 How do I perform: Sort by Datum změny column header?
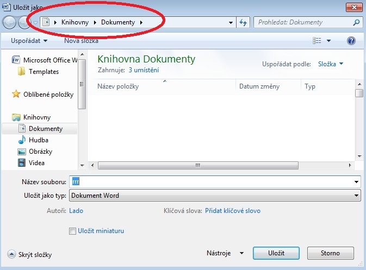tap(259, 86)
